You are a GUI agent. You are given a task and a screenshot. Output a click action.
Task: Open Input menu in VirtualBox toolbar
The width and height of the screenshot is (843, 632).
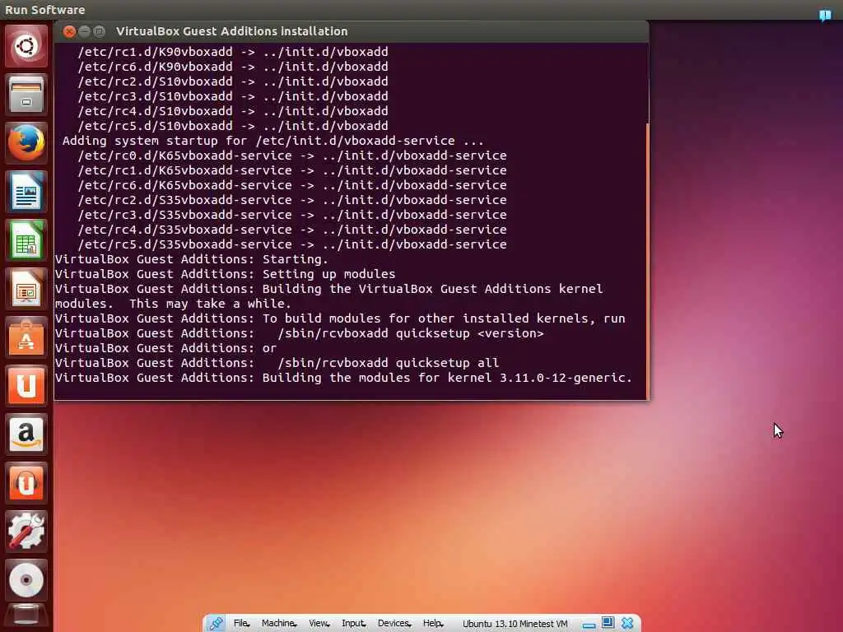(354, 624)
